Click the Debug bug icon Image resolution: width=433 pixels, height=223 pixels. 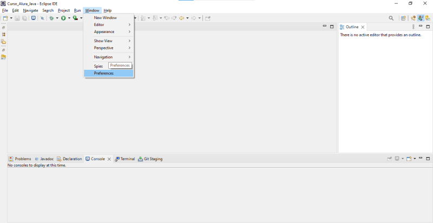click(51, 18)
